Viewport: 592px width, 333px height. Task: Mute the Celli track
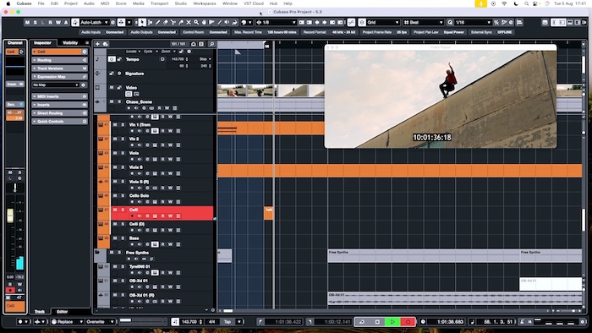(115, 210)
